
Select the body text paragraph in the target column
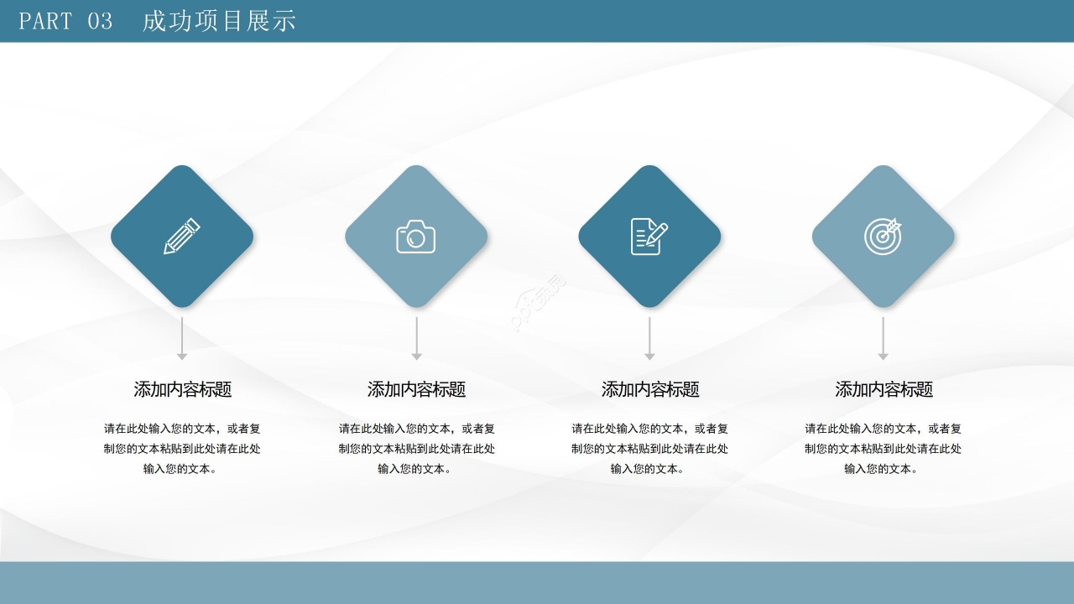pos(883,449)
